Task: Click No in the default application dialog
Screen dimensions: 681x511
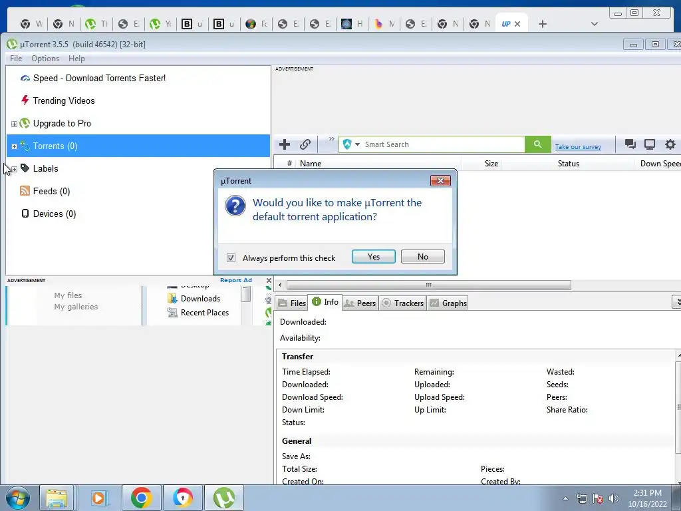Action: (x=422, y=256)
